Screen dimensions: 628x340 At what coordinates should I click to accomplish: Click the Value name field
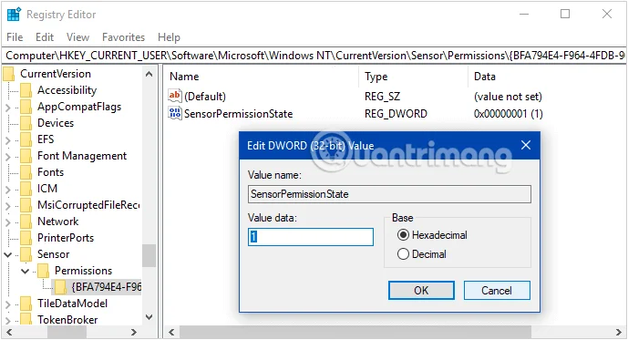point(389,194)
